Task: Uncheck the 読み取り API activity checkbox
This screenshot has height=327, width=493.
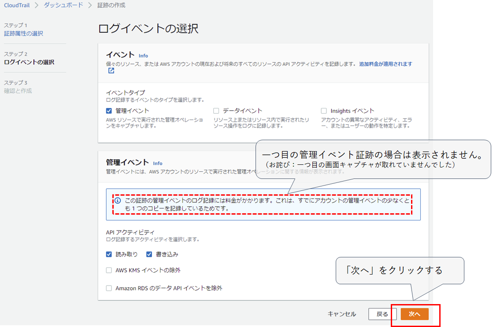Action: [109, 254]
